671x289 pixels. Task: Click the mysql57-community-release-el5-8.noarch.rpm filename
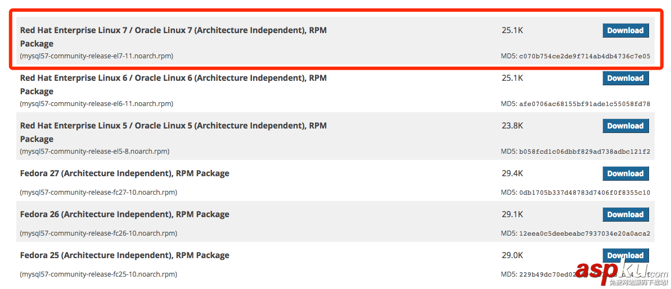click(x=94, y=152)
